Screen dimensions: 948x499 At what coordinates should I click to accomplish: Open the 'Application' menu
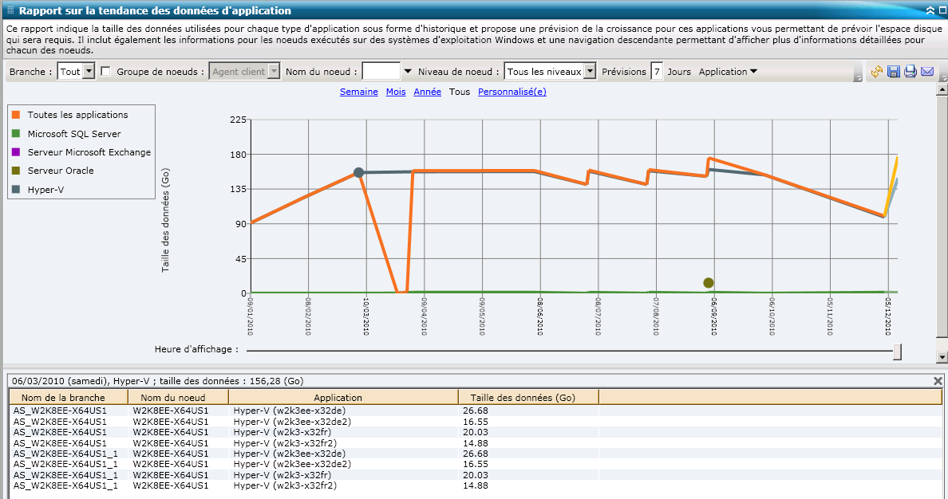pyautogui.click(x=725, y=71)
